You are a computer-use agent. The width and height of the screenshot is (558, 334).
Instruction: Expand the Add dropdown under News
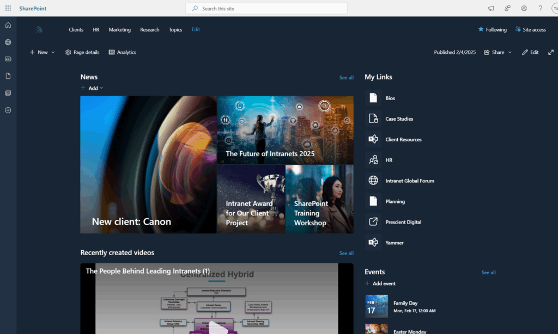click(92, 88)
